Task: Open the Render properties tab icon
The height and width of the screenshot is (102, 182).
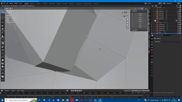Action: [152, 42]
